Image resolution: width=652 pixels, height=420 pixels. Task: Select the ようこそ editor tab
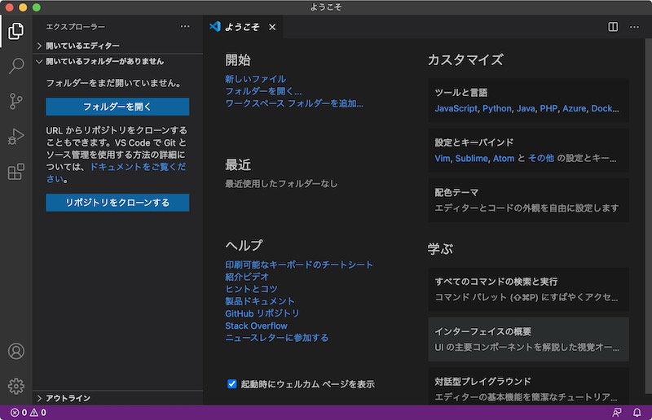coord(242,27)
